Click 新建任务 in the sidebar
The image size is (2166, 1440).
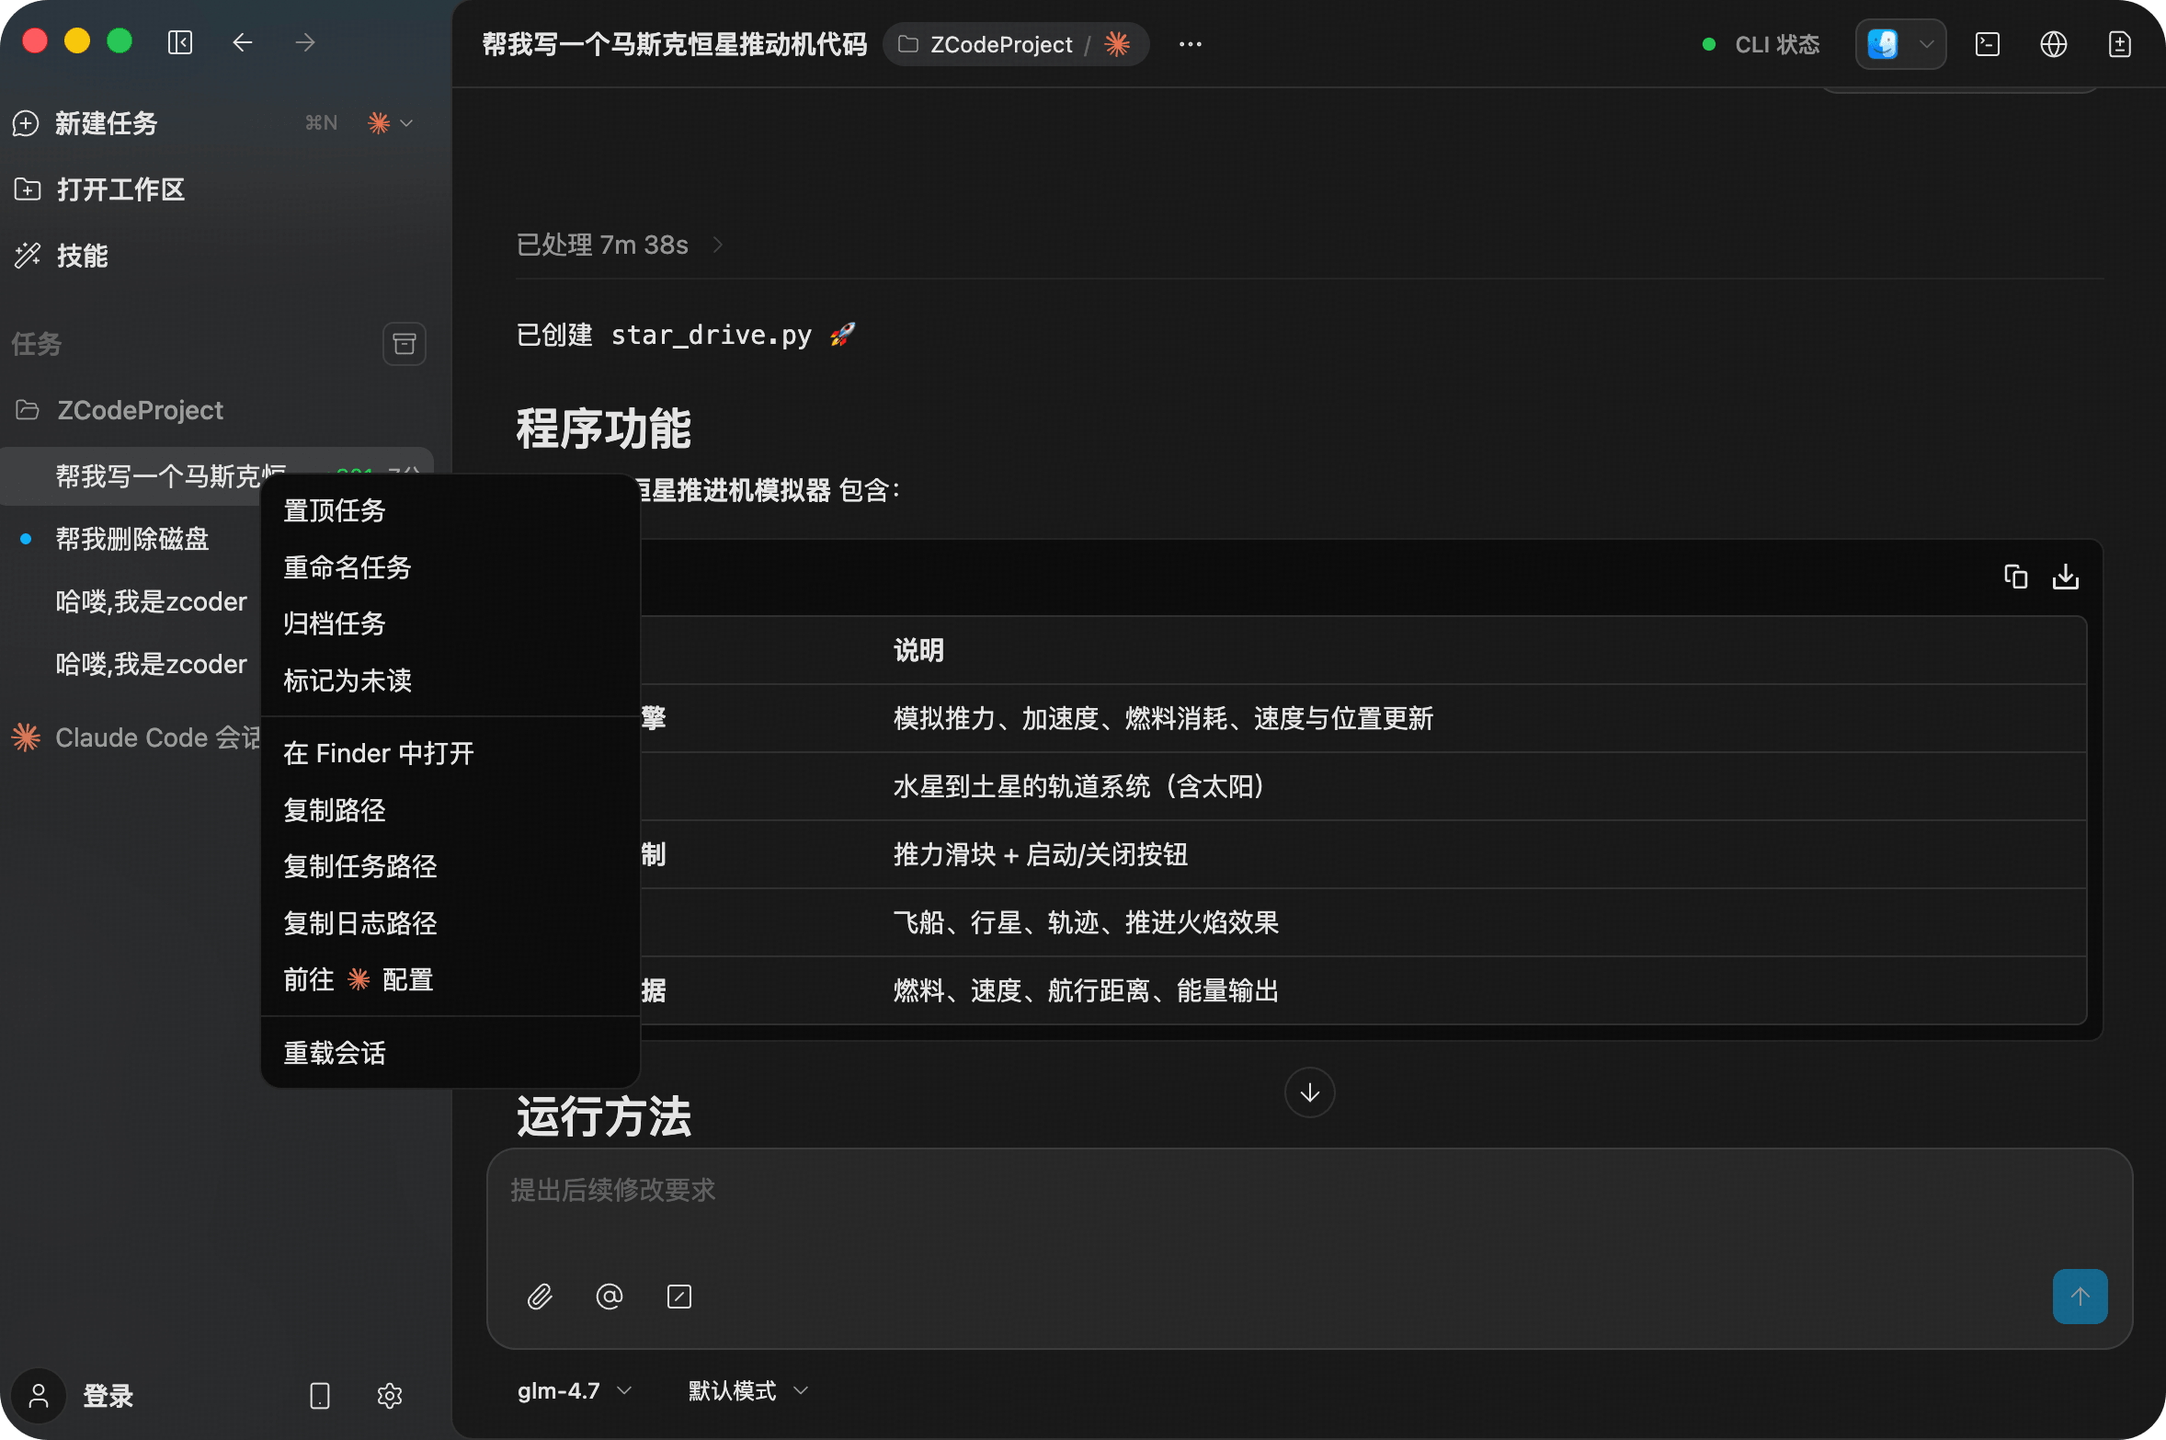106,123
